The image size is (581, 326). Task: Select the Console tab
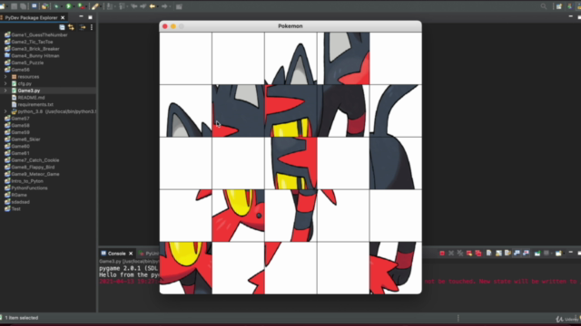tap(116, 254)
